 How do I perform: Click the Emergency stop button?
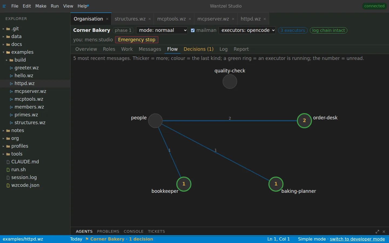pyautogui.click(x=137, y=40)
